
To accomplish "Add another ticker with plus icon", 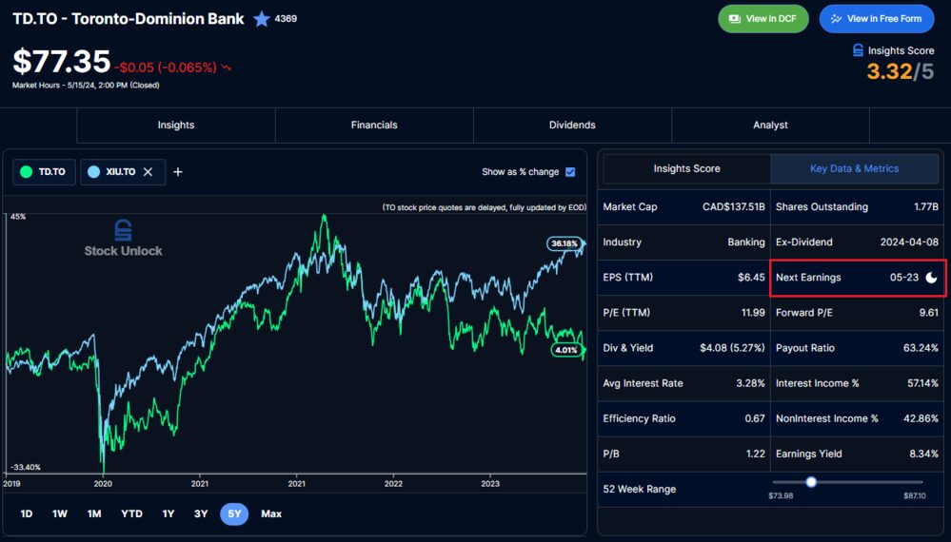I will click(178, 172).
